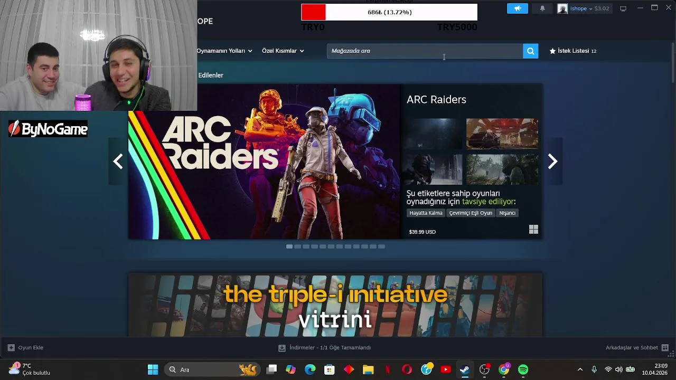Open the Wi-Fi network tray icon
The image size is (676, 380).
pos(608,369)
